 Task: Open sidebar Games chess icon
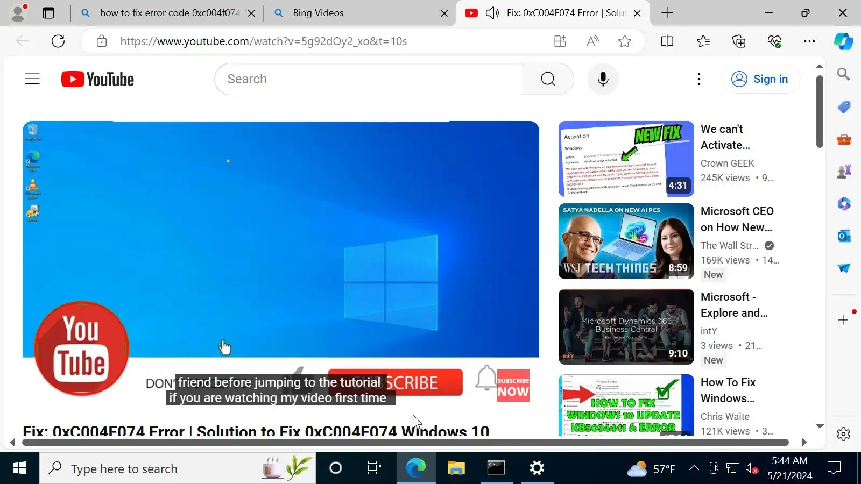click(843, 172)
